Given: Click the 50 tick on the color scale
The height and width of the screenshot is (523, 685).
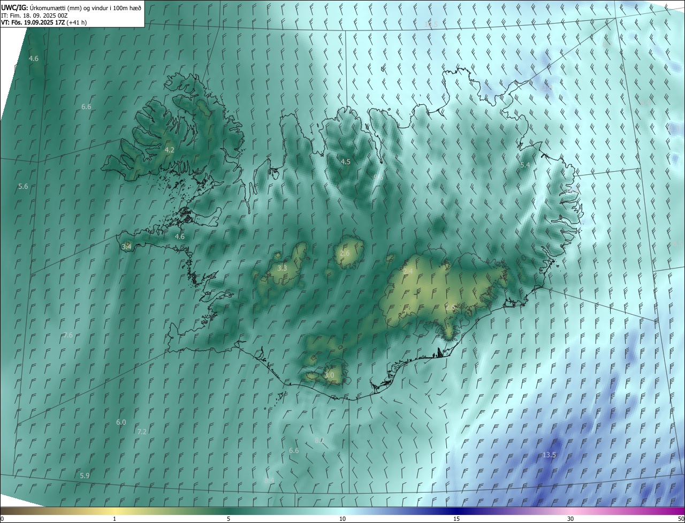Looking at the screenshot, I should point(681,519).
